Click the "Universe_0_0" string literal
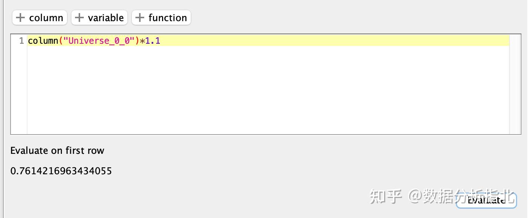The width and height of the screenshot is (528, 218). [x=99, y=41]
